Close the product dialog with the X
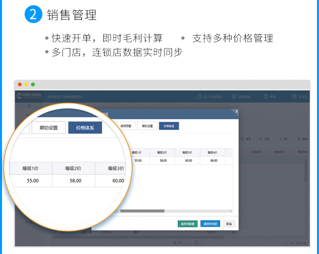 (x=236, y=111)
